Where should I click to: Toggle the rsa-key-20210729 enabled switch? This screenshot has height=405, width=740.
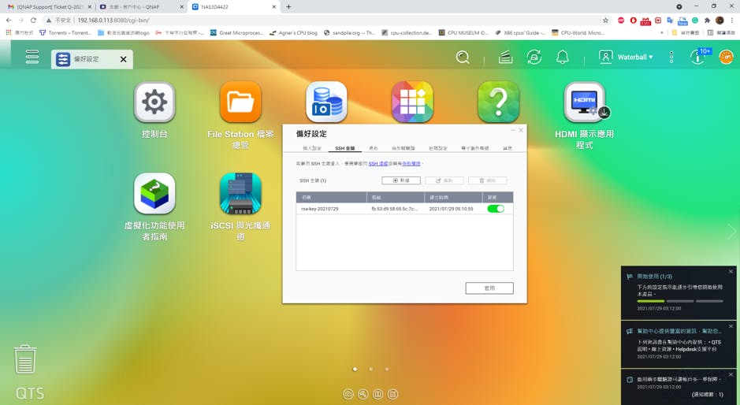click(495, 209)
